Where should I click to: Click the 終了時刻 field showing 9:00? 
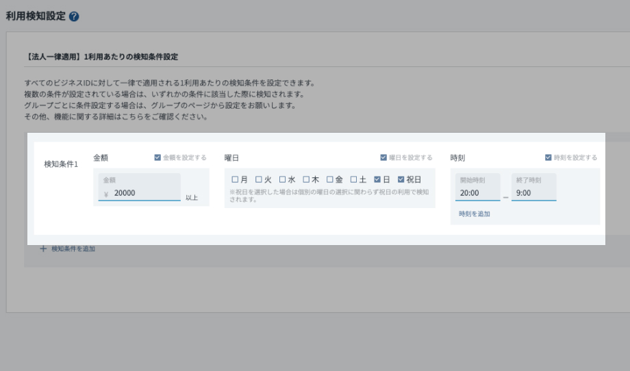533,193
